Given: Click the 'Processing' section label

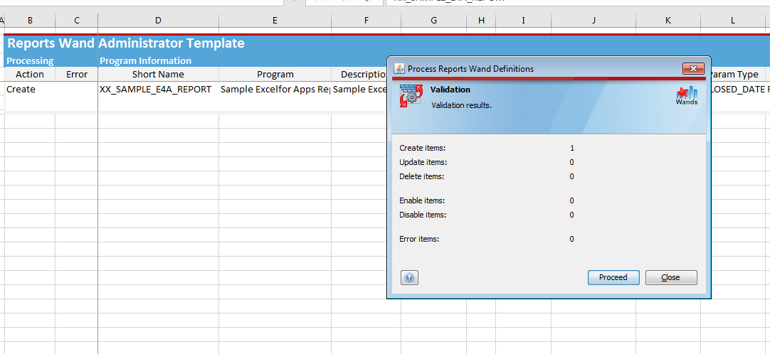Looking at the screenshot, I should click(x=30, y=61).
